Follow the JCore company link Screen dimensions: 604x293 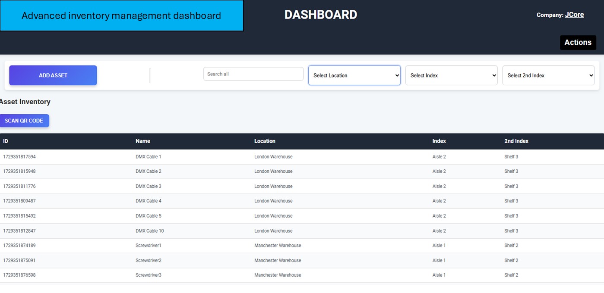click(574, 15)
